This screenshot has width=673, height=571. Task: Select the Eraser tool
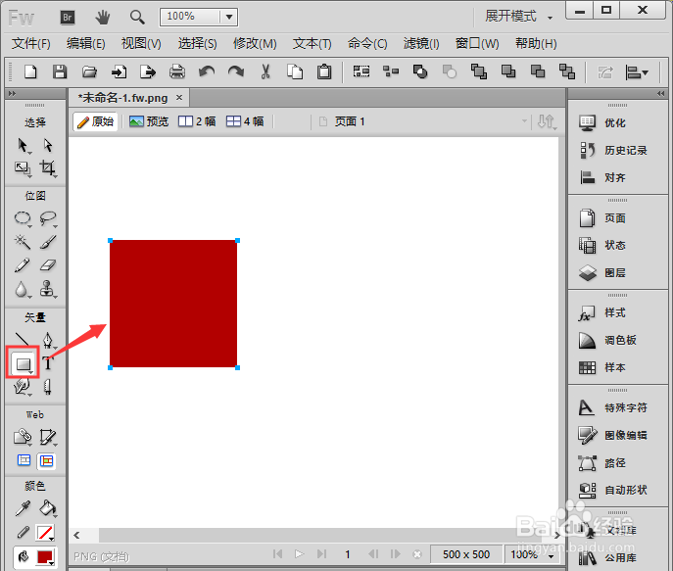pos(48,265)
